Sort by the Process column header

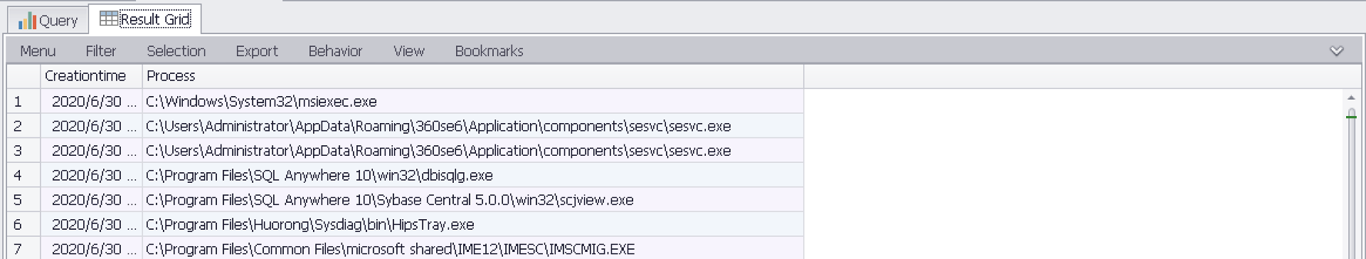[x=473, y=76]
